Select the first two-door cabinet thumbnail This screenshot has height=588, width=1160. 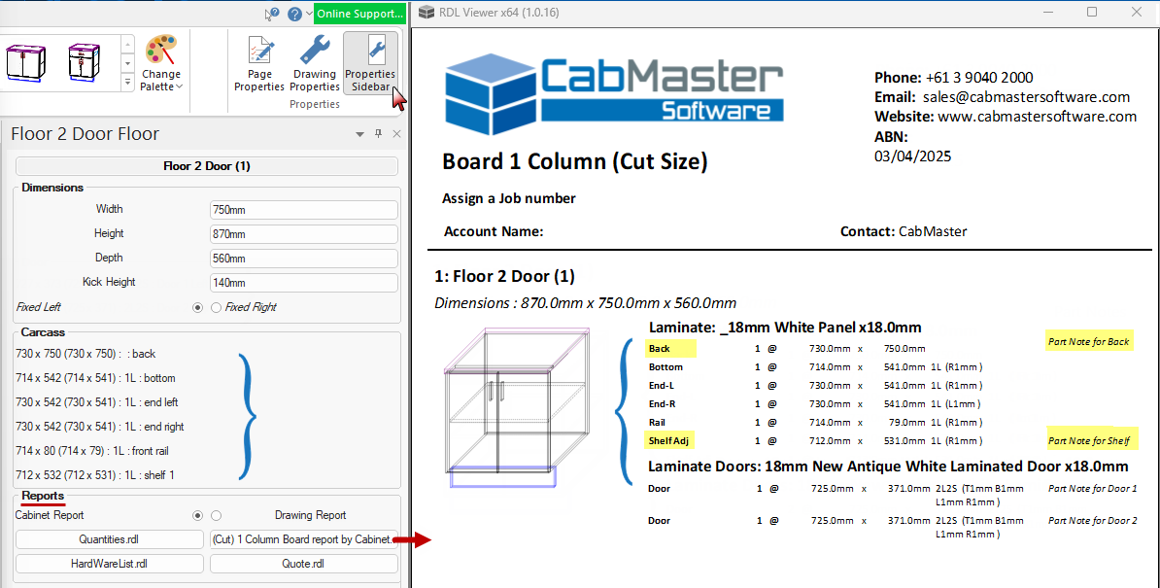tap(26, 63)
